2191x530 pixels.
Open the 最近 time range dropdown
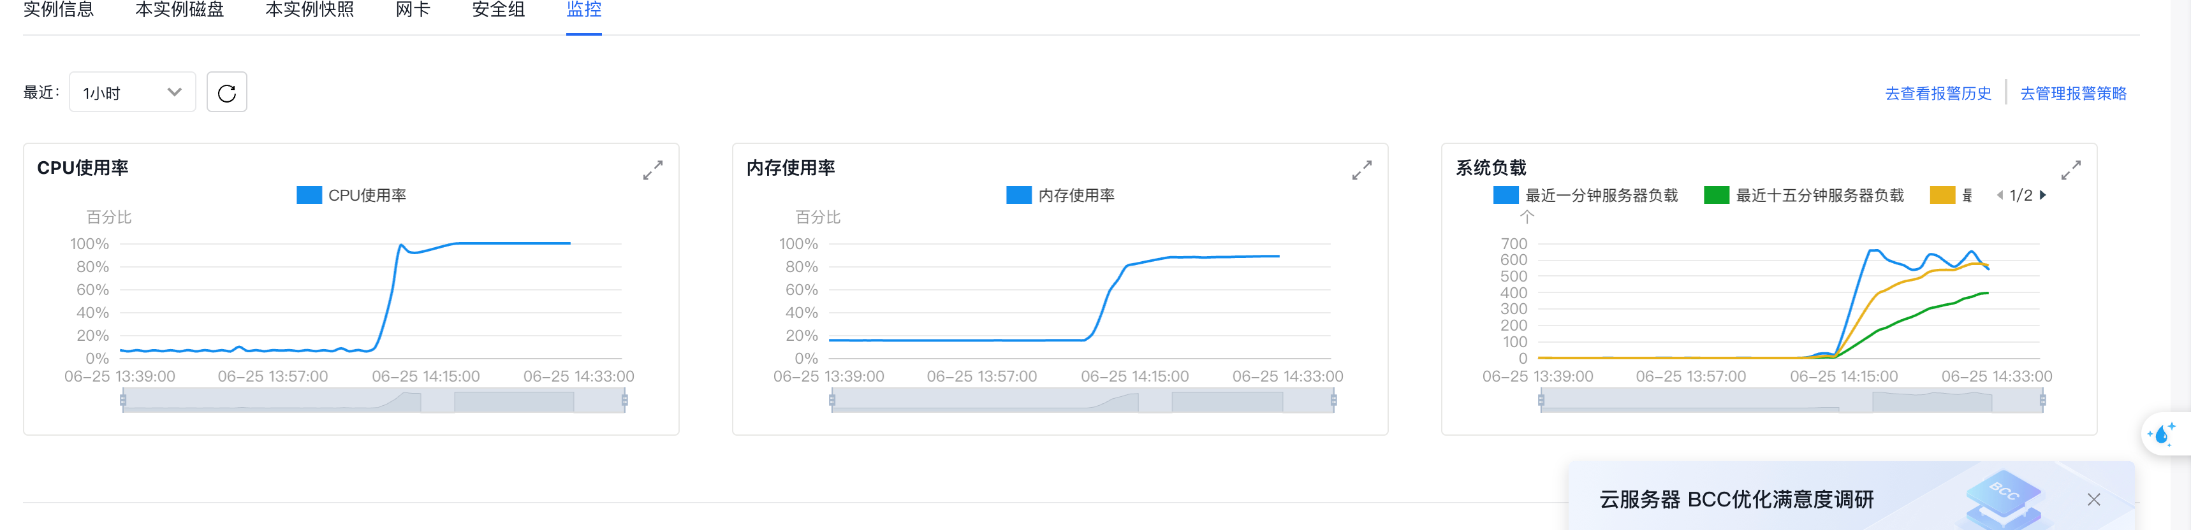pyautogui.click(x=132, y=92)
